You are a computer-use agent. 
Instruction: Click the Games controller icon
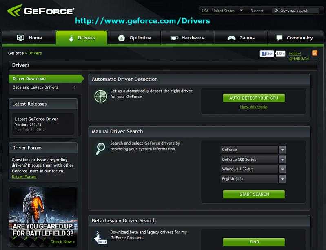231,38
